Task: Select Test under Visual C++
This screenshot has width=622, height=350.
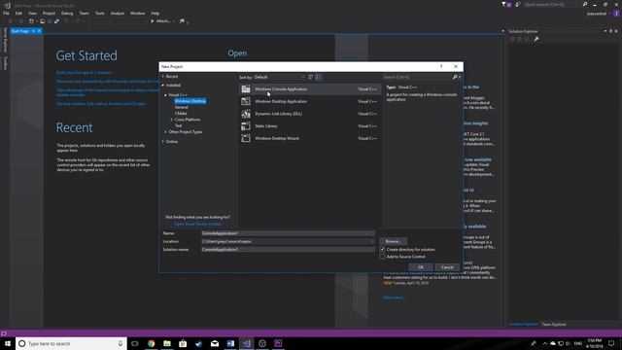Action: click(178, 125)
